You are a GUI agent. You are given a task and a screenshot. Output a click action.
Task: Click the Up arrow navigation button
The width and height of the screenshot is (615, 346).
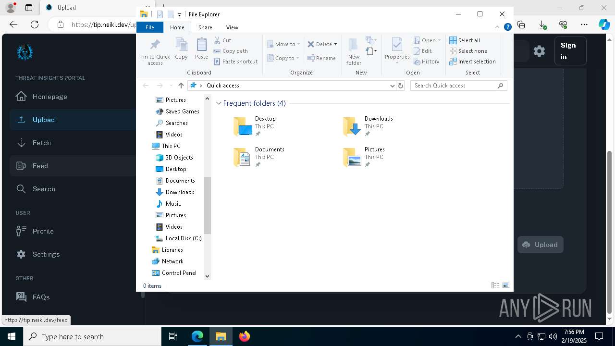[x=181, y=86]
